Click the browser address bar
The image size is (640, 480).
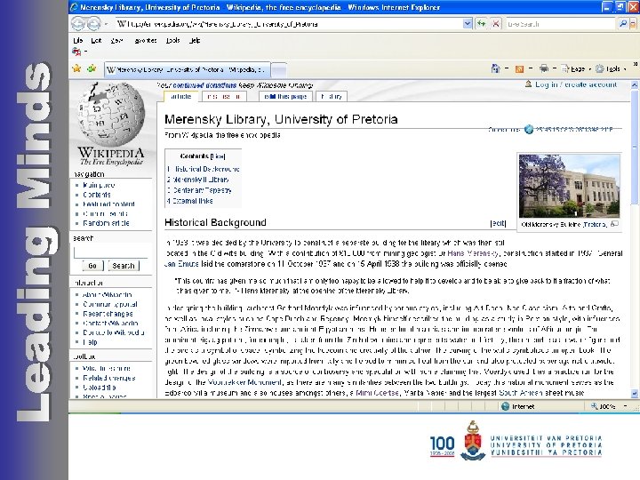click(289, 24)
